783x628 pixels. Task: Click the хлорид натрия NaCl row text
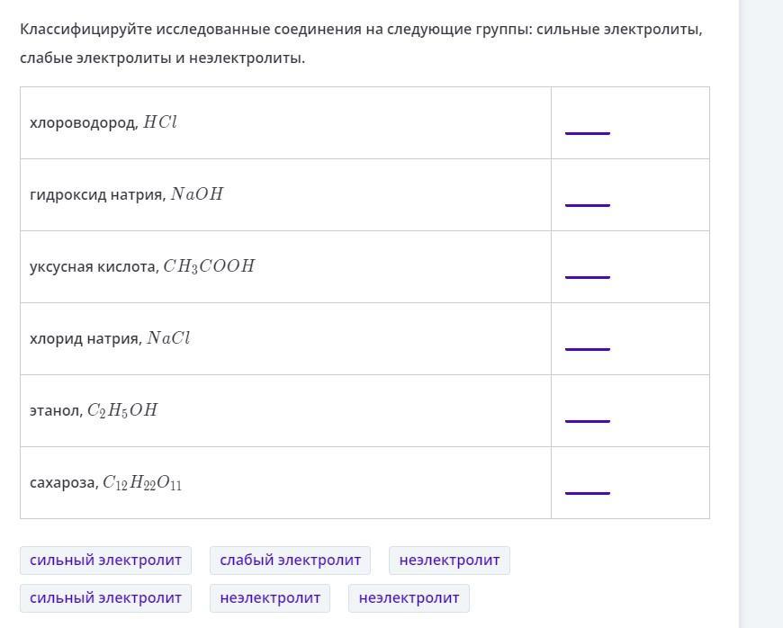pyautogui.click(x=110, y=338)
